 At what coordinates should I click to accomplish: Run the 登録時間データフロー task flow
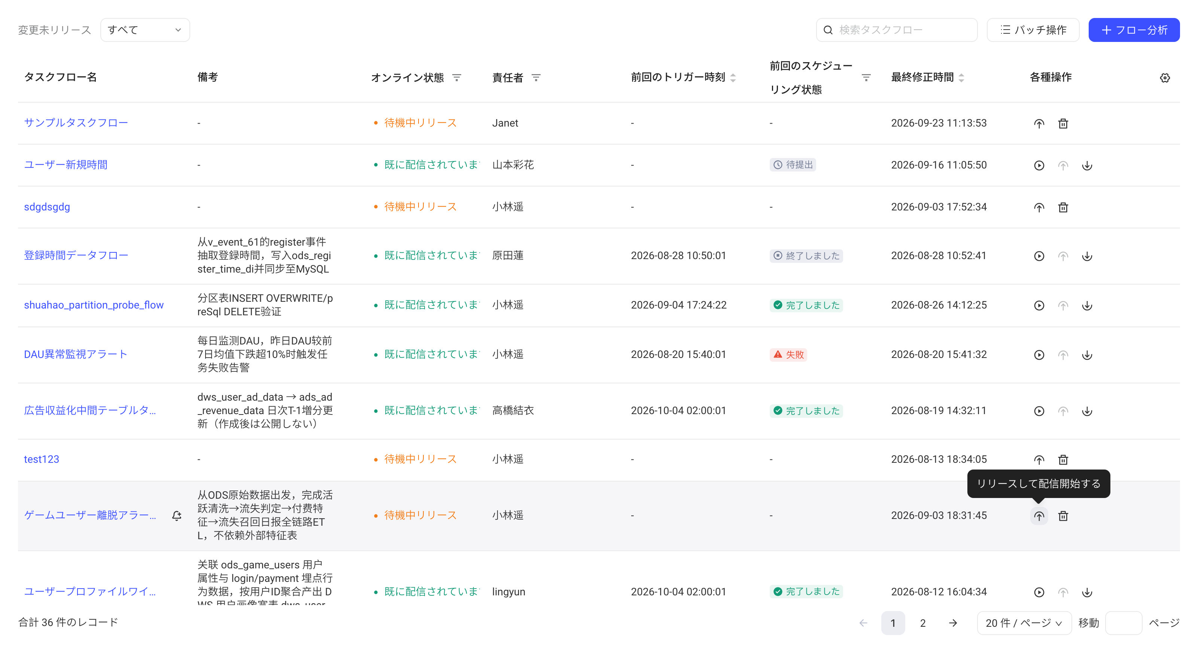(1039, 256)
